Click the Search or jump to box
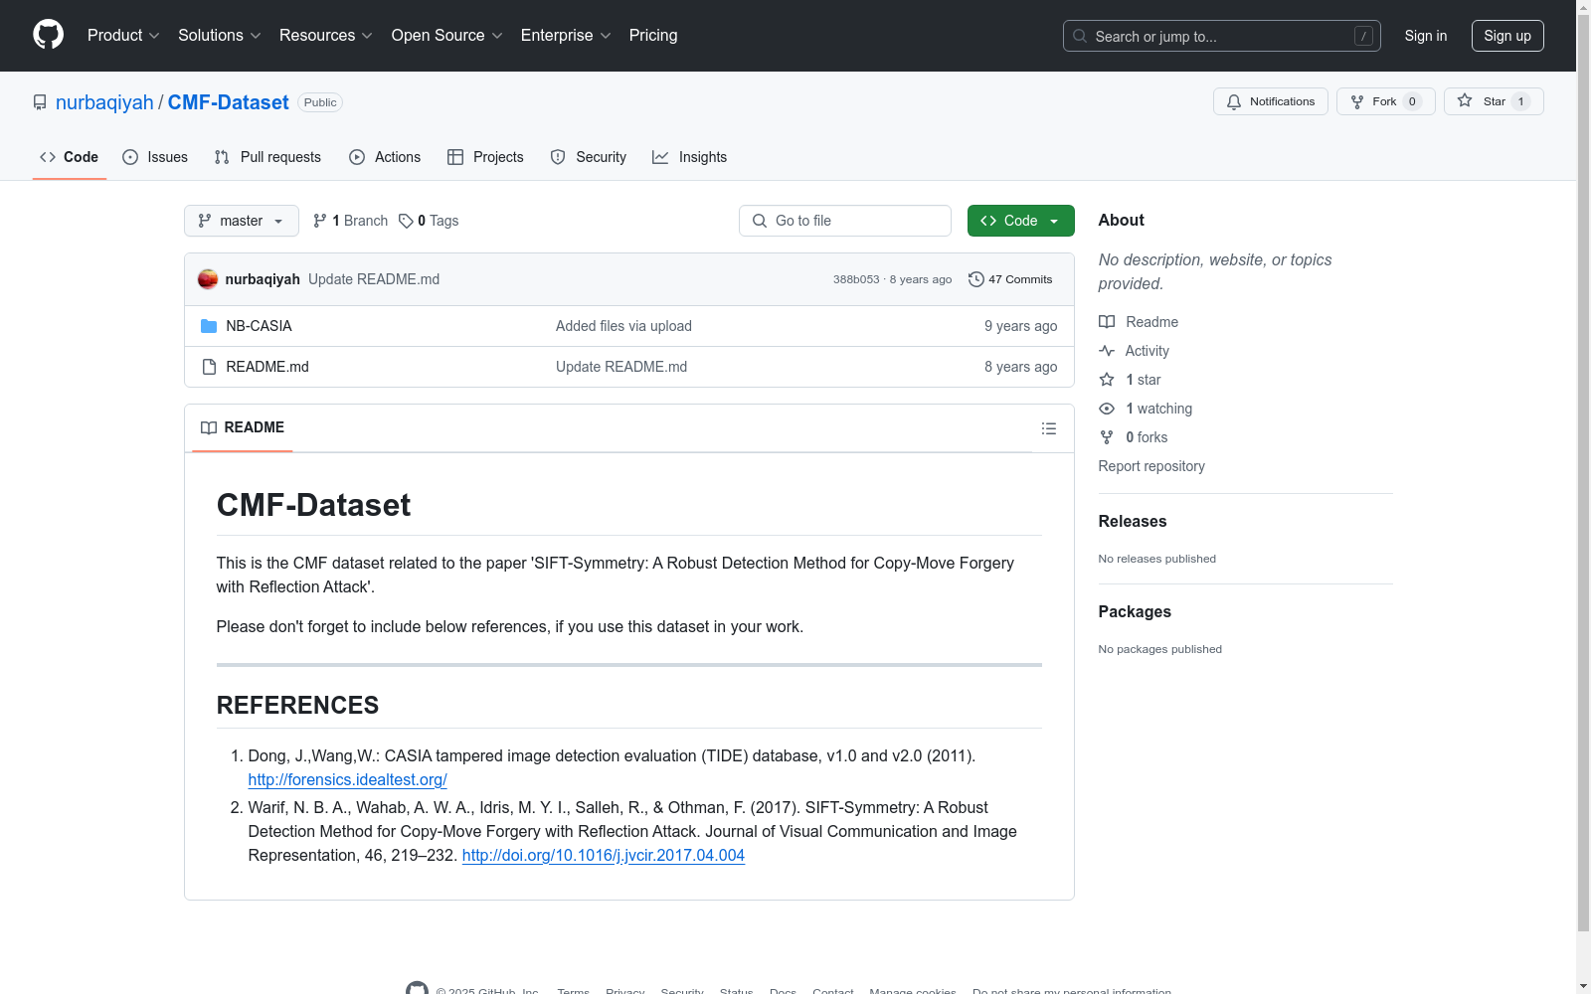 point(1222,36)
